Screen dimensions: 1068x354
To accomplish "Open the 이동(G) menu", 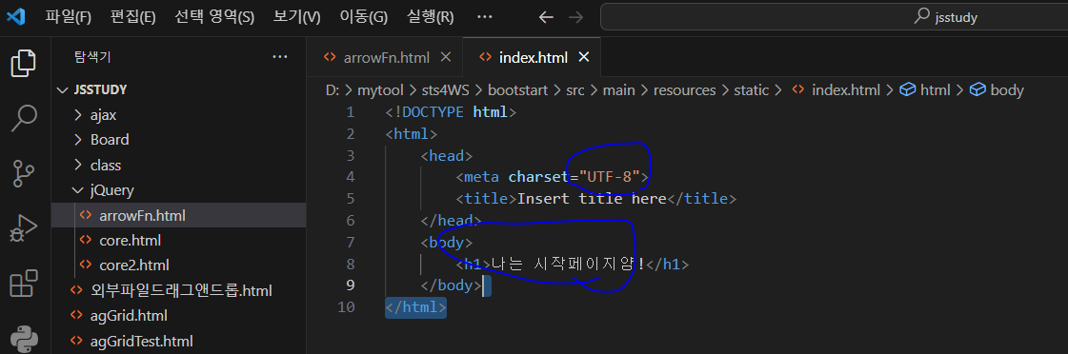I will (363, 17).
